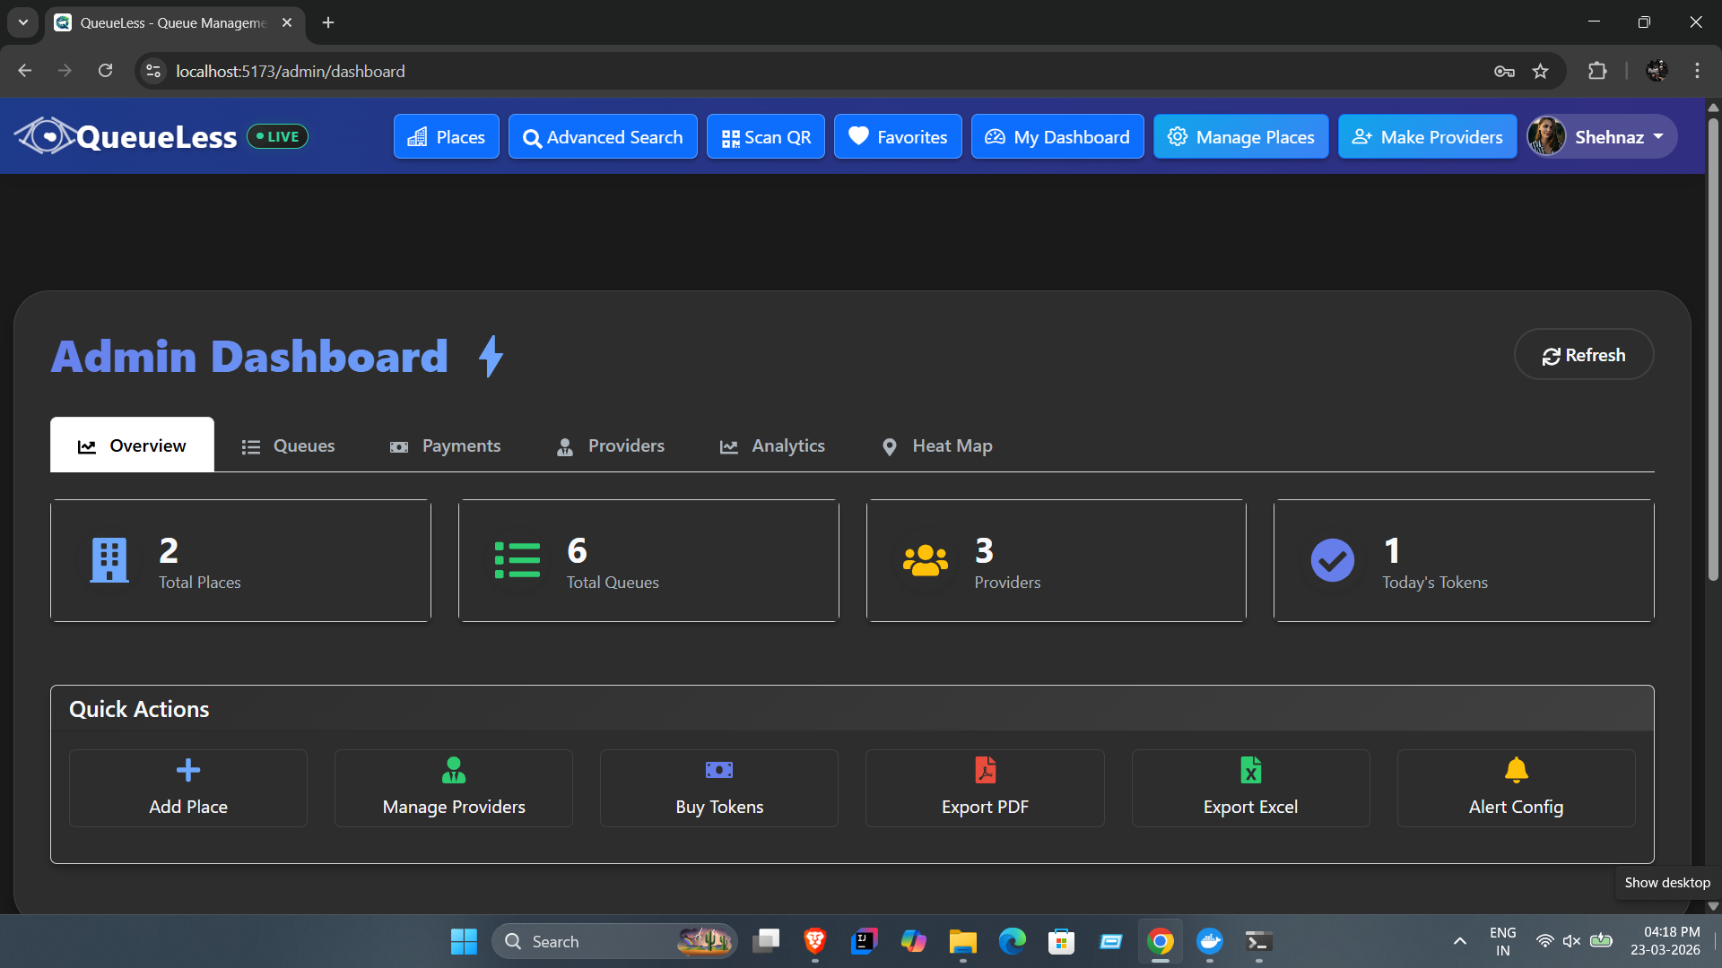Screen dimensions: 1722x968
Task: Switch to the Queues tab
Action: (x=288, y=445)
